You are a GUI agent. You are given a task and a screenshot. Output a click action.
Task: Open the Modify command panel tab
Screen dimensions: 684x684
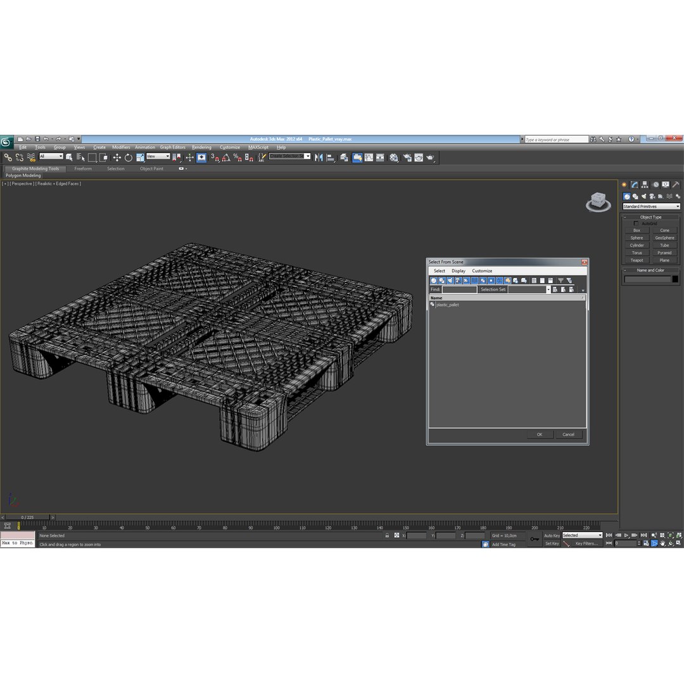(x=634, y=185)
